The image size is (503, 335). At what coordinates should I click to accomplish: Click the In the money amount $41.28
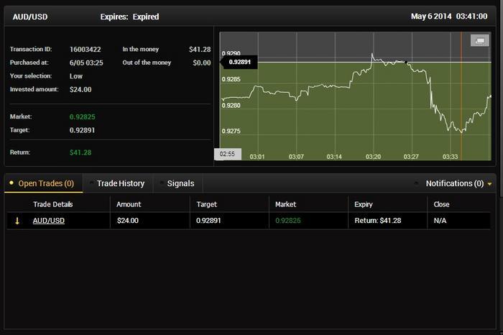coord(200,50)
